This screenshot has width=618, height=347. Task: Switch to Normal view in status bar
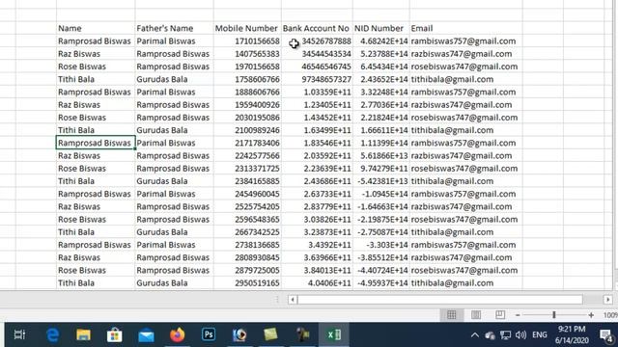[x=452, y=315]
